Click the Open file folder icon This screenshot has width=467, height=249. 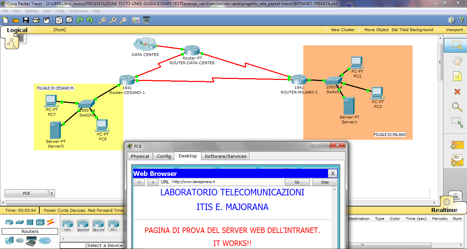(16, 20)
